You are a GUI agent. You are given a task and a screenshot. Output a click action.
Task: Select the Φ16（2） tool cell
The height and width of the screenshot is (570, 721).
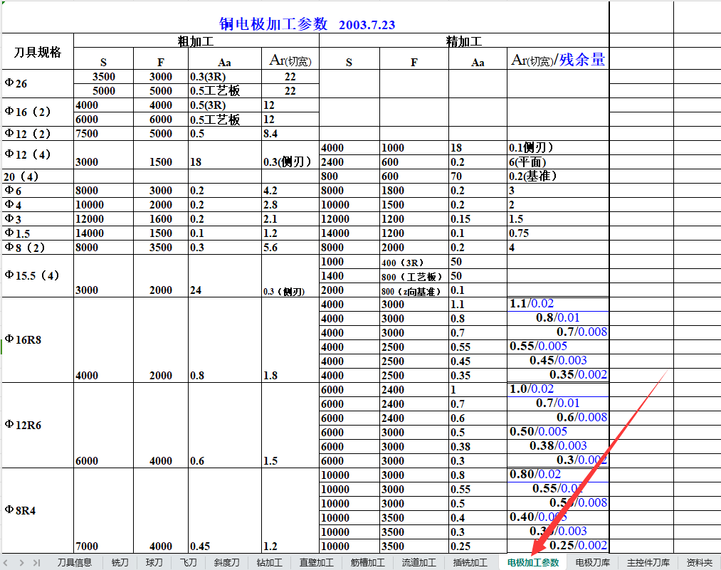tap(38, 112)
